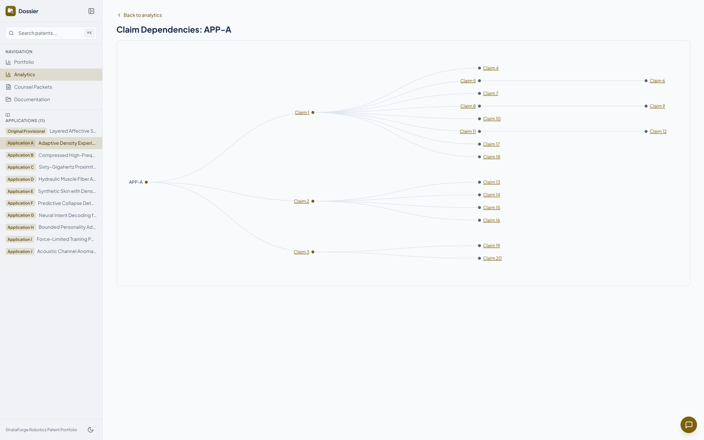Image resolution: width=704 pixels, height=440 pixels.
Task: Click the Claim 5 node dot
Action: pos(480,81)
